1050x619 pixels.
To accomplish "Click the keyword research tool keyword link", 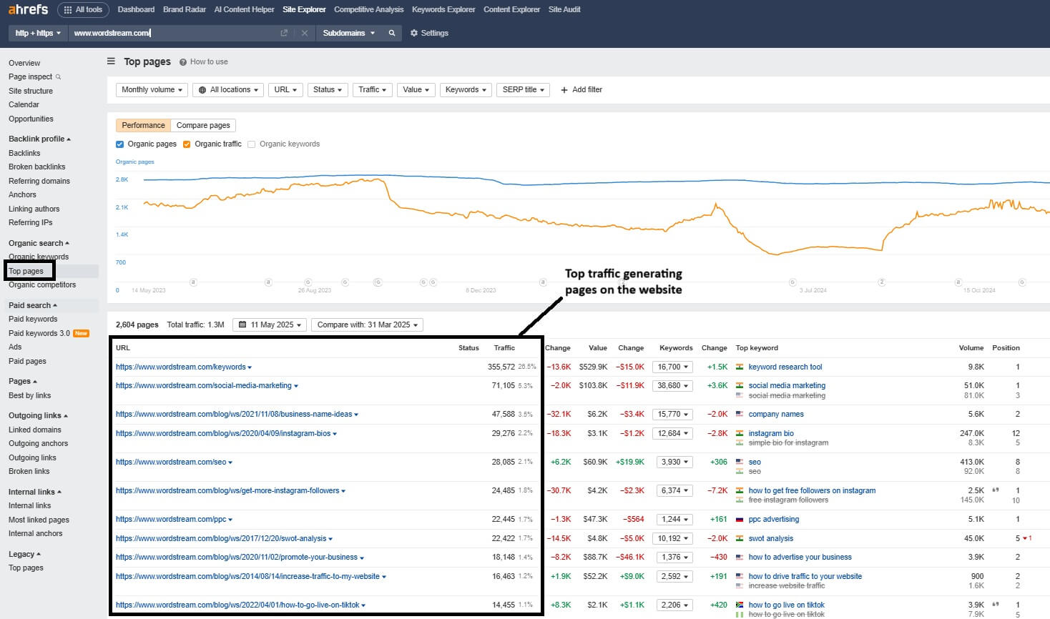I will point(785,367).
